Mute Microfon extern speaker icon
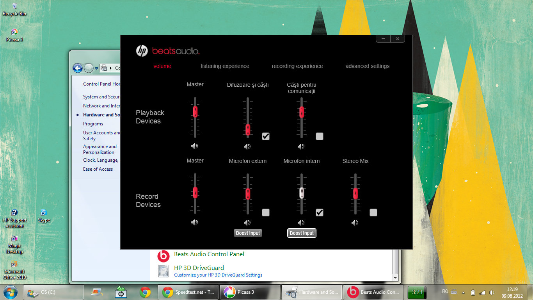533x300 pixels. click(x=247, y=223)
